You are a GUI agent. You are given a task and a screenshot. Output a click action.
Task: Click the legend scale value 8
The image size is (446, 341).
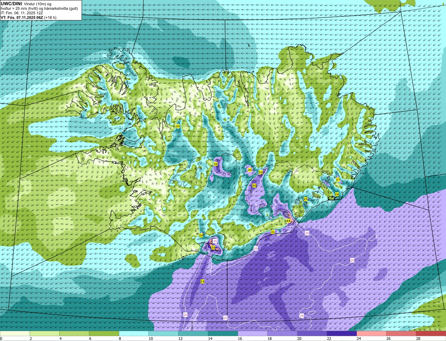click(x=120, y=339)
